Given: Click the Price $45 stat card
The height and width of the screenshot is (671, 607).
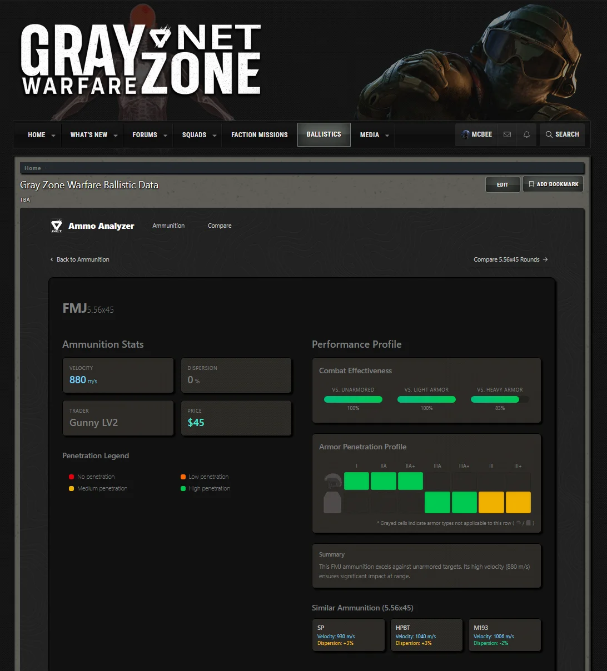Looking at the screenshot, I should click(236, 418).
